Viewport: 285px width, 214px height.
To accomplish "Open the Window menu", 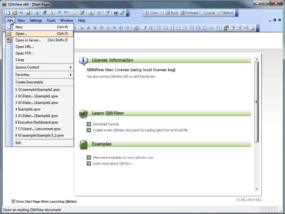I will [x=67, y=21].
